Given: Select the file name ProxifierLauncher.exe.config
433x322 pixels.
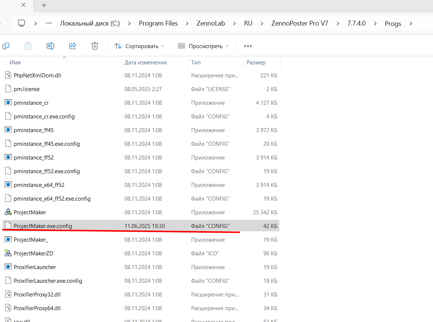Looking at the screenshot, I should point(48,281).
